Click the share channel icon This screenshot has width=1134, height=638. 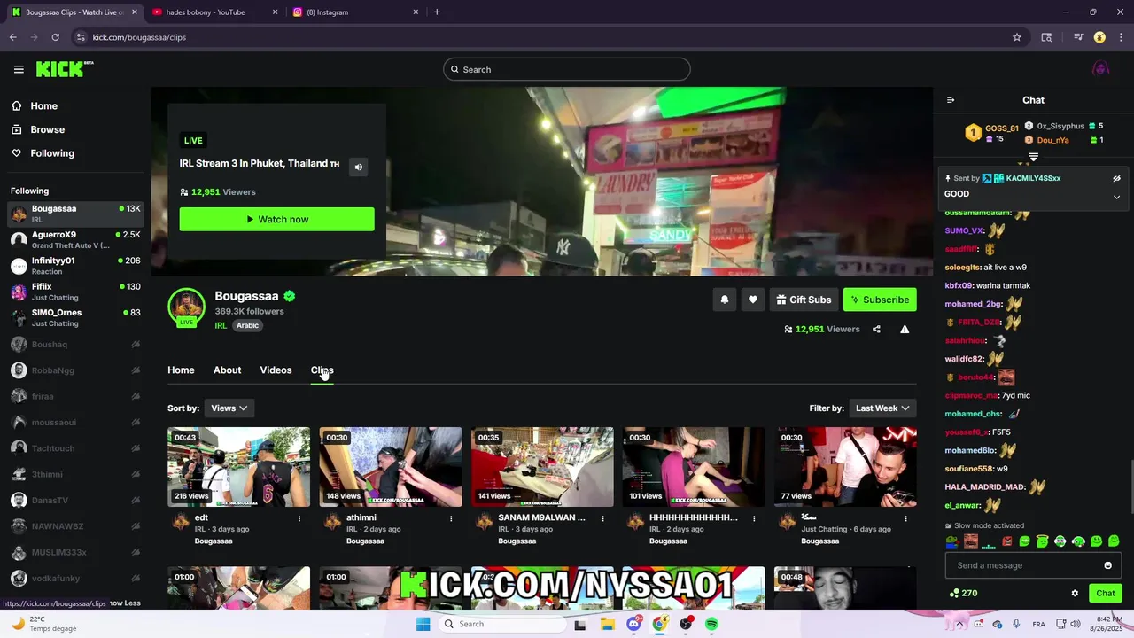click(x=876, y=329)
